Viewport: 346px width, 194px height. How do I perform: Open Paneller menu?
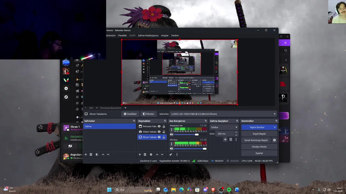(x=122, y=35)
